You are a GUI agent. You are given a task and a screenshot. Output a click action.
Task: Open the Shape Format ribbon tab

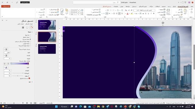pyautogui.click(x=107, y=6)
